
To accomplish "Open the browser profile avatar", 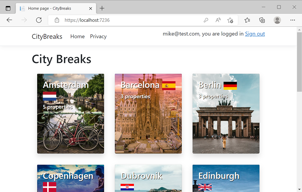I will click(x=277, y=20).
